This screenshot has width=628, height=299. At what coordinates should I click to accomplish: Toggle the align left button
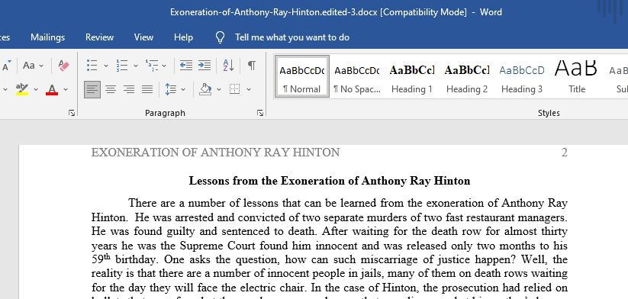coord(92,89)
